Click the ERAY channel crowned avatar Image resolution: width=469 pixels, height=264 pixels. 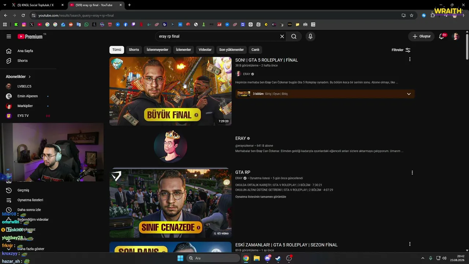pos(170,146)
